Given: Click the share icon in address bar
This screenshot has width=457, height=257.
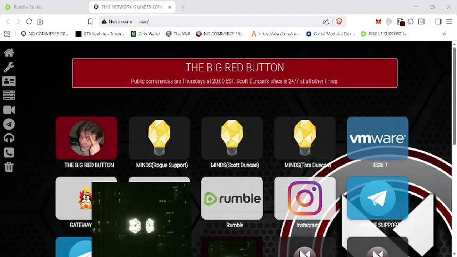Looking at the screenshot, I should pos(326,21).
